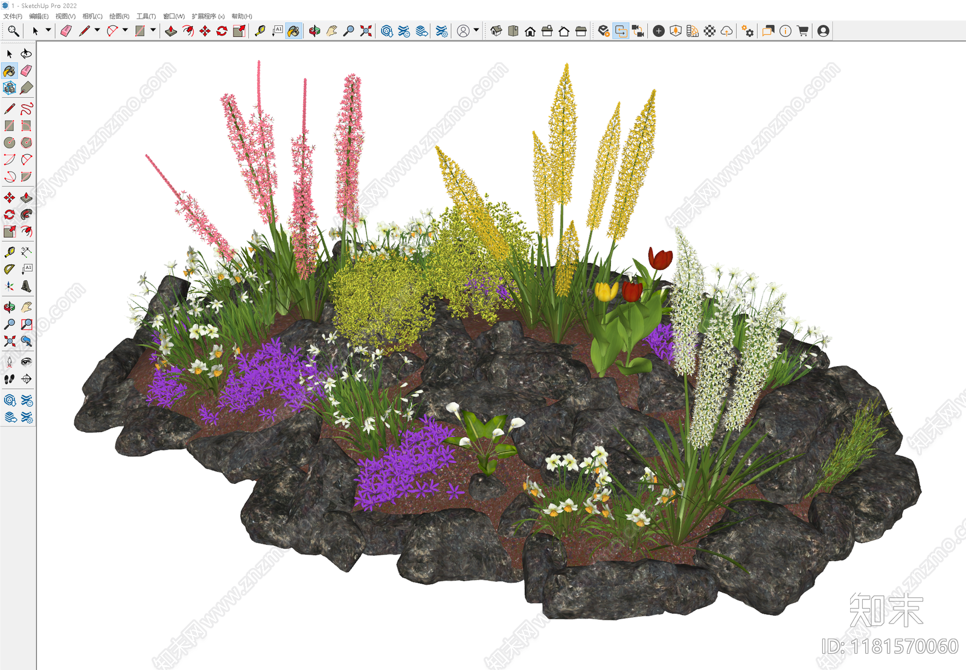Select the Freehand tool in left toolbar

pyautogui.click(x=26, y=109)
